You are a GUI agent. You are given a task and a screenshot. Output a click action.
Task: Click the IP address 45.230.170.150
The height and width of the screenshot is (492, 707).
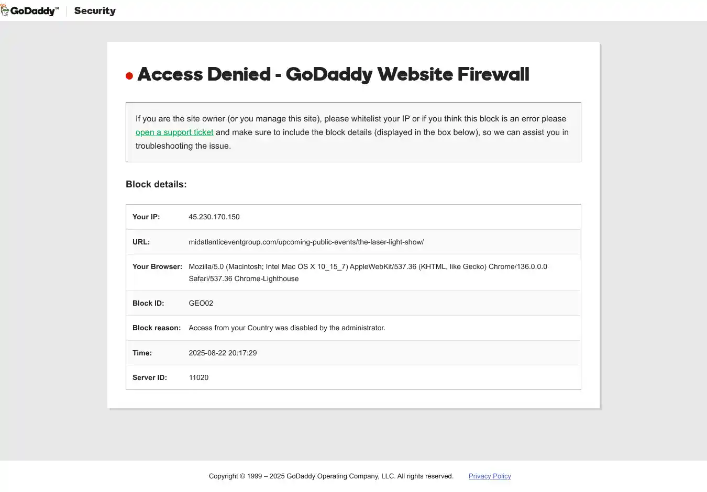[x=214, y=217]
